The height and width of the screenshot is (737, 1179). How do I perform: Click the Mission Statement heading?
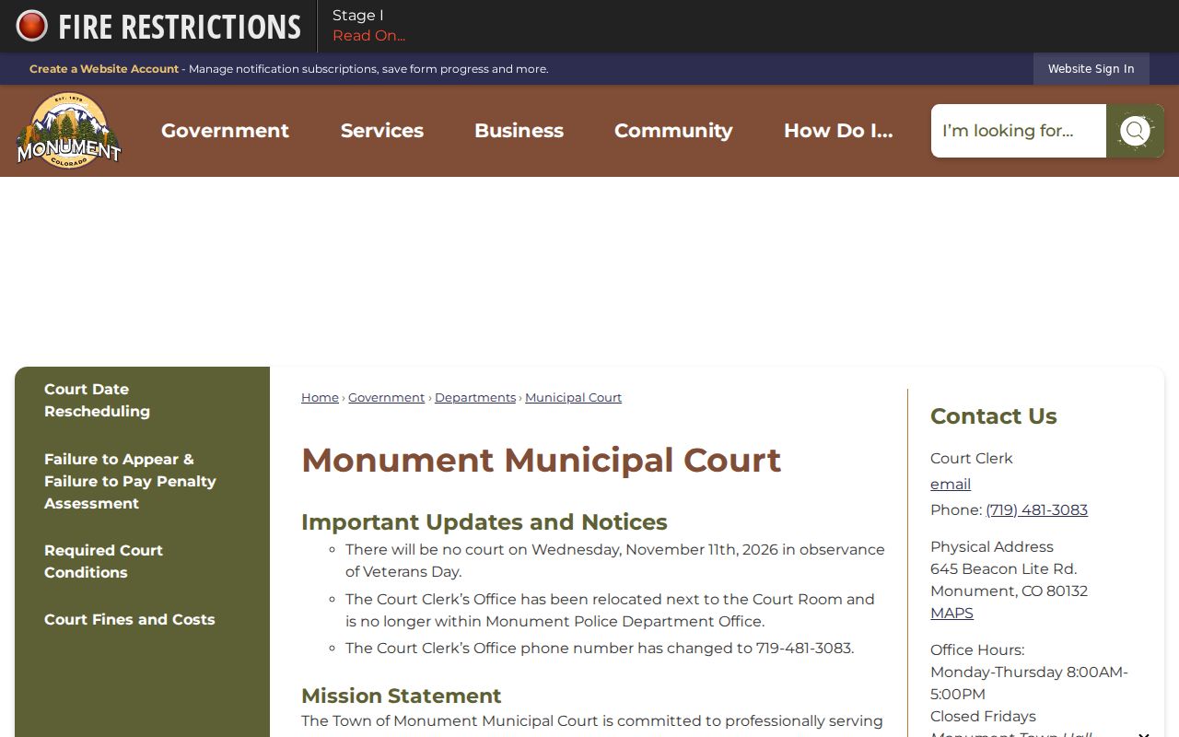click(x=402, y=696)
